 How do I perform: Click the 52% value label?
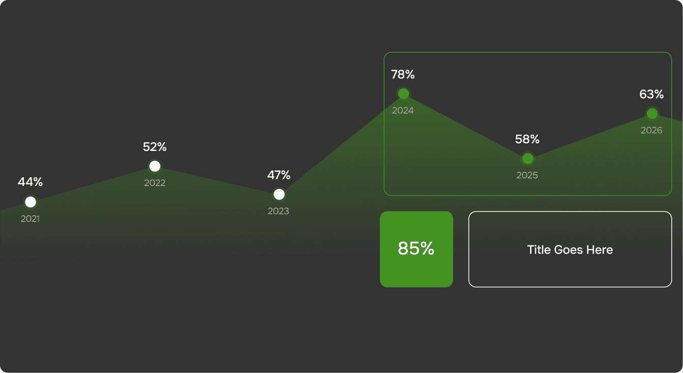point(155,147)
